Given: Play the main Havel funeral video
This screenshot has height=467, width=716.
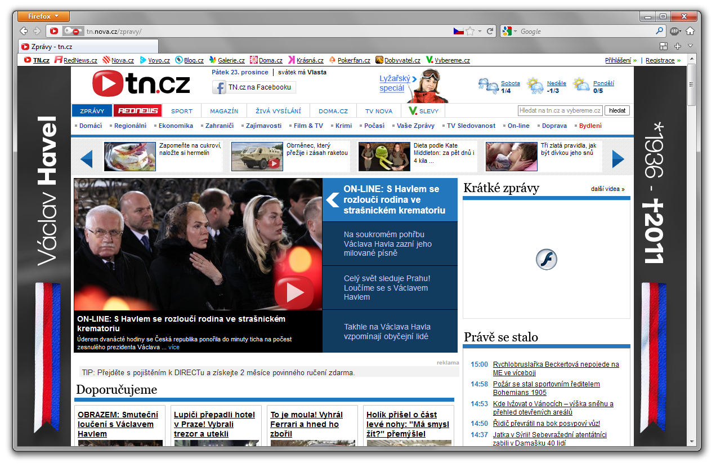Looking at the screenshot, I should tap(295, 292).
